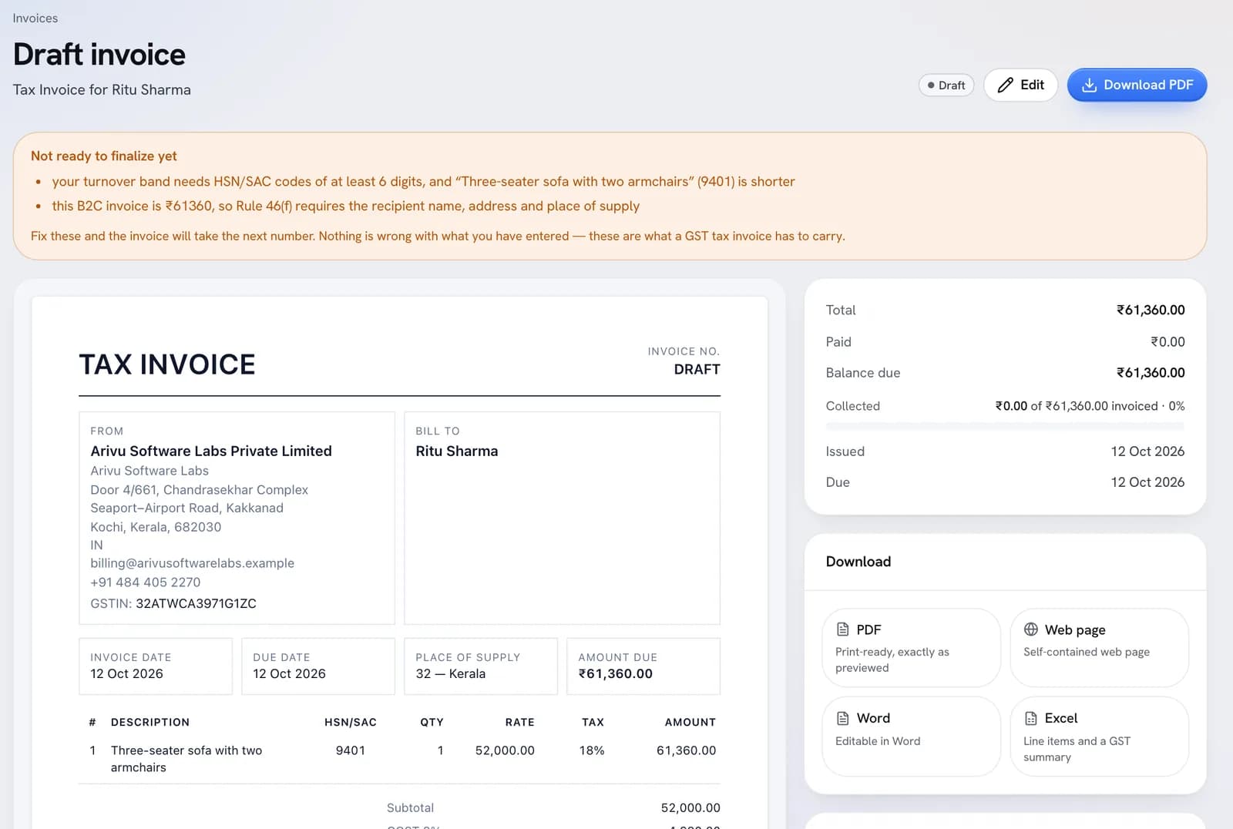Click the Collected '₹0.00 of ₹61,360.00 invoiced' text
Viewport: 1233px width, 829px height.
click(1077, 406)
